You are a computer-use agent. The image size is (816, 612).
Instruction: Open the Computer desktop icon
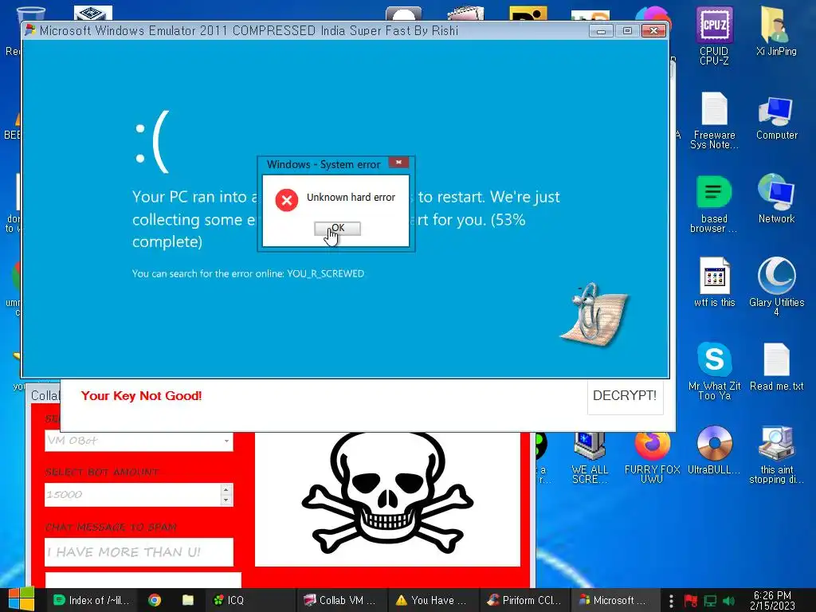tap(776, 118)
